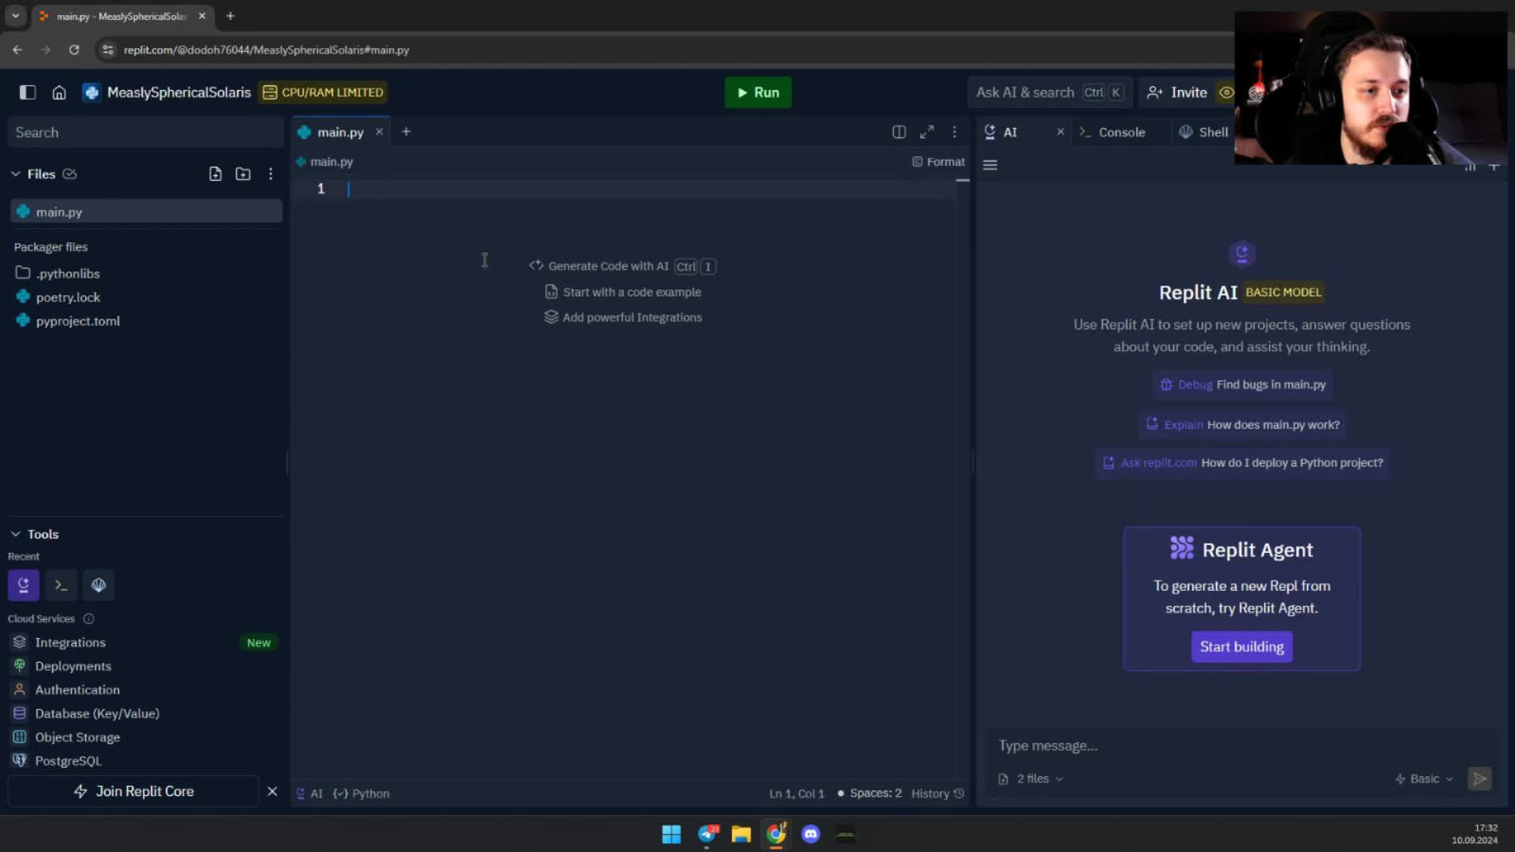Open editor pane options menu

tap(955, 132)
